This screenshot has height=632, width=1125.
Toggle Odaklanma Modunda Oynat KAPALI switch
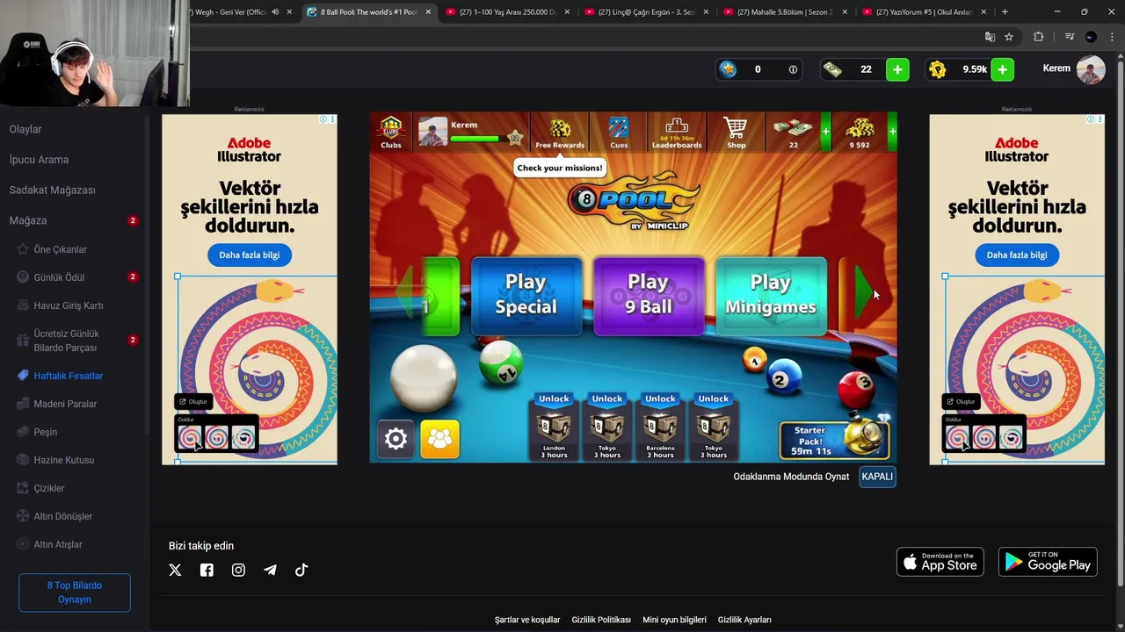877,477
